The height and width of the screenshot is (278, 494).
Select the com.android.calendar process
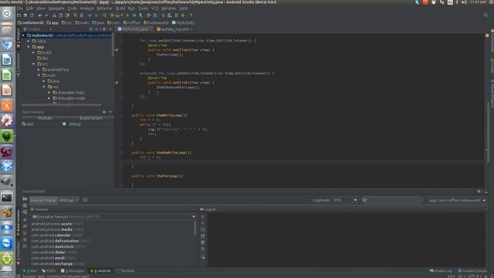click(56, 235)
